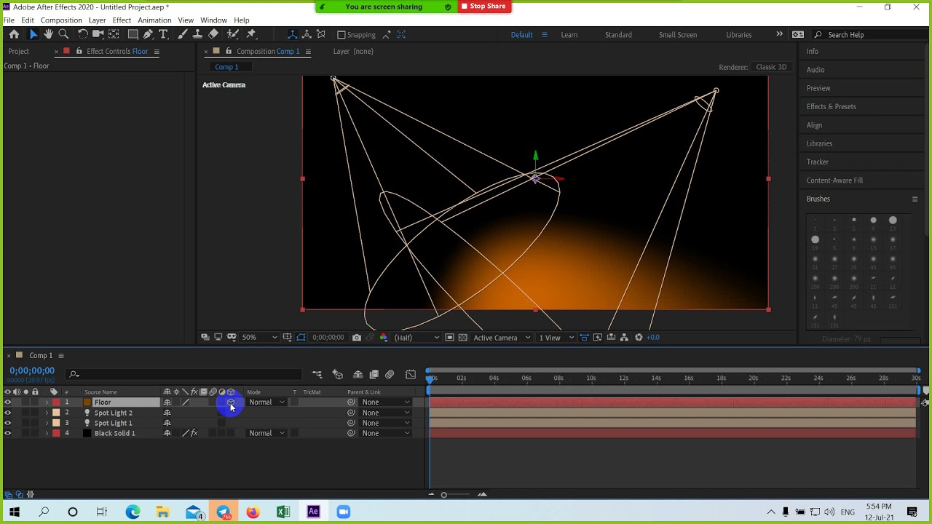Open the Animation menu
Screen dimensions: 932x524
154,20
